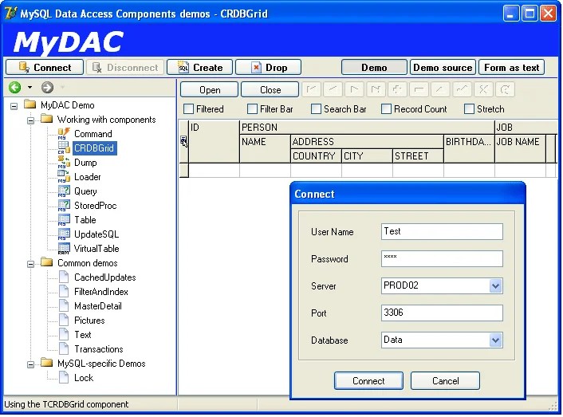Viewport: 563px width, 417px height.
Task: Click the Connect dialog title bar
Action: click(407, 194)
